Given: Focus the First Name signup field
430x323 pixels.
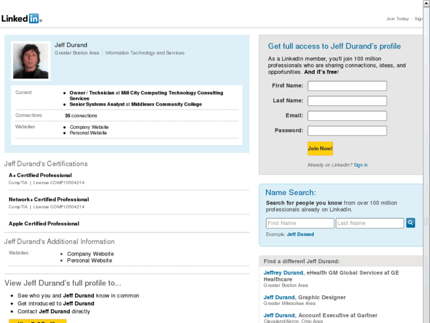Looking at the screenshot, I should (x=347, y=86).
